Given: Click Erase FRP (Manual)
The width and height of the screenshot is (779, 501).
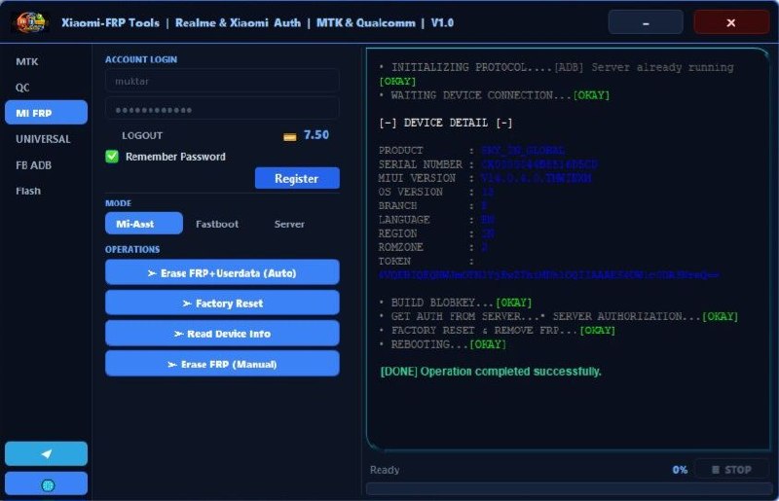Looking at the screenshot, I should point(222,364).
